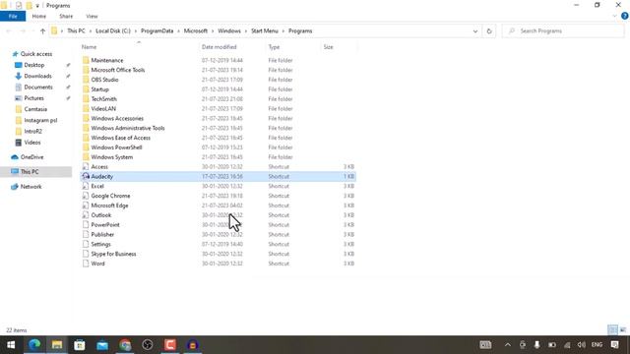Click the OBS Studio folder icon
630x354 pixels.
point(86,80)
